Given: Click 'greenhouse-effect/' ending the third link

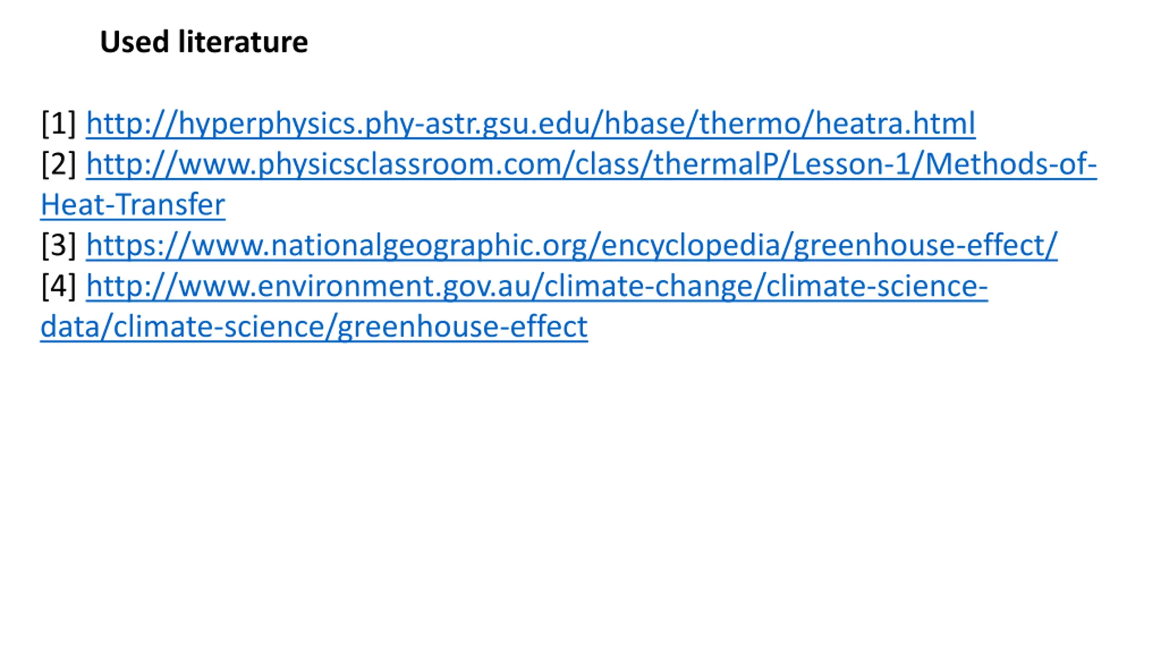Looking at the screenshot, I should [925, 245].
